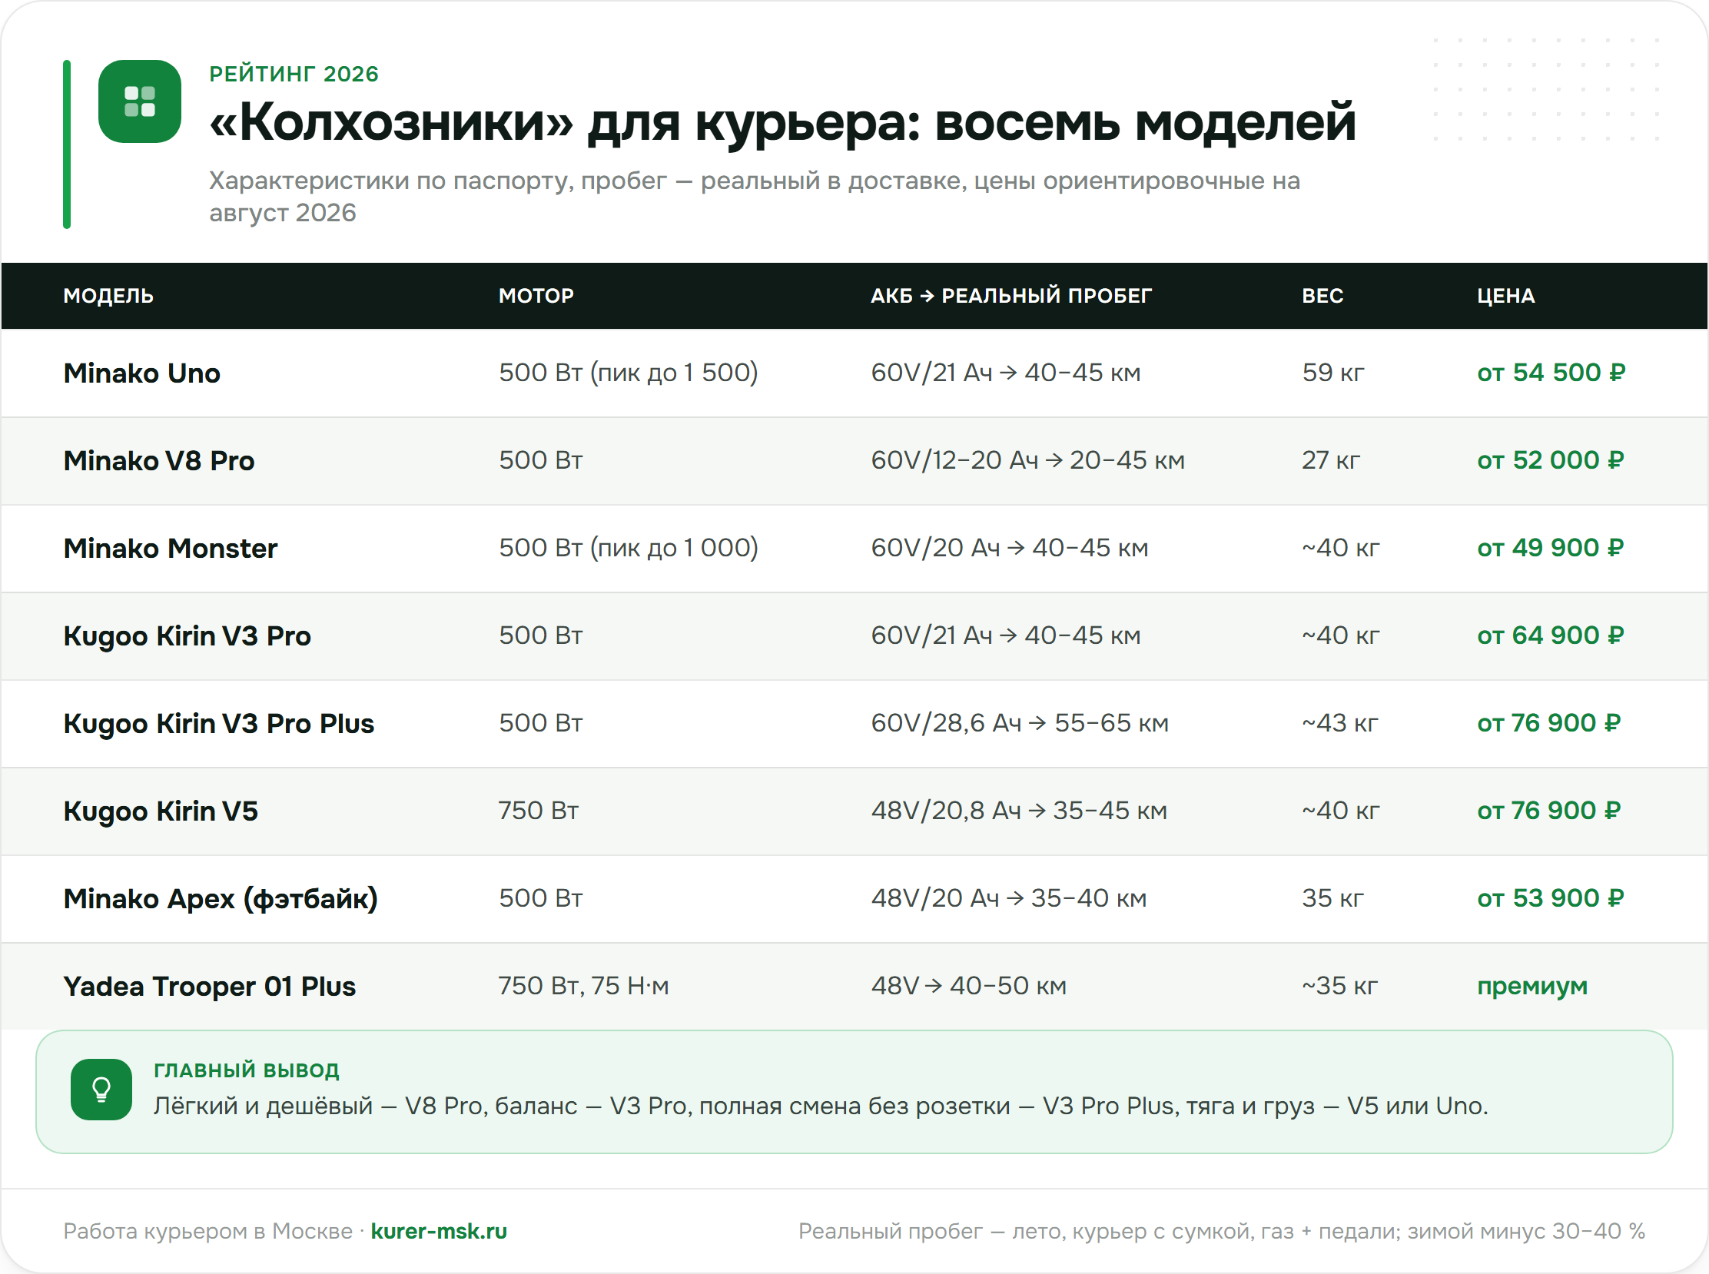Click the Minako Apex weight «35 кг»
Screen dimensions: 1709x1274
click(x=1332, y=898)
